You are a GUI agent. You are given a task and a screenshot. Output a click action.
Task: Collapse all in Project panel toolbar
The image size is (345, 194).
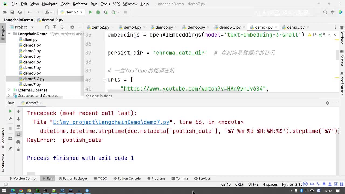[x=62, y=27]
